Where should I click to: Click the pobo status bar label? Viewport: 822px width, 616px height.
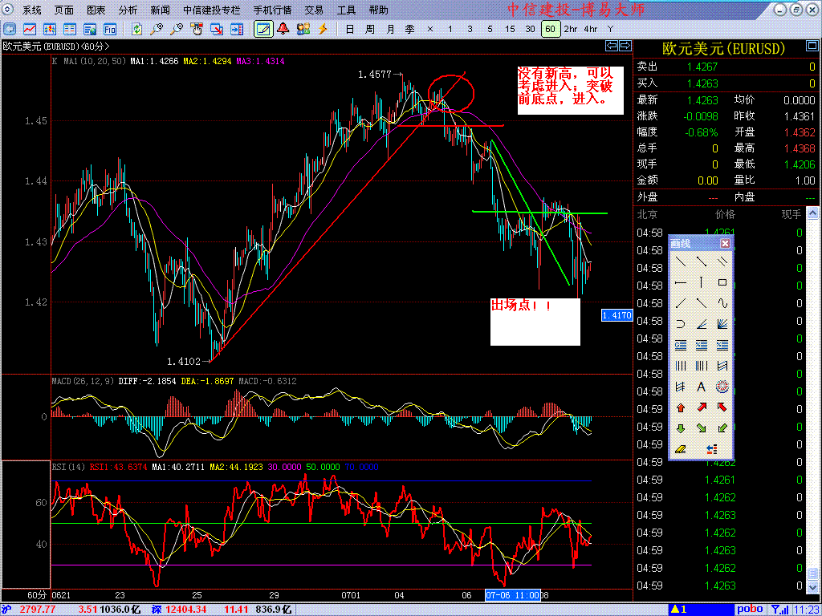751,610
